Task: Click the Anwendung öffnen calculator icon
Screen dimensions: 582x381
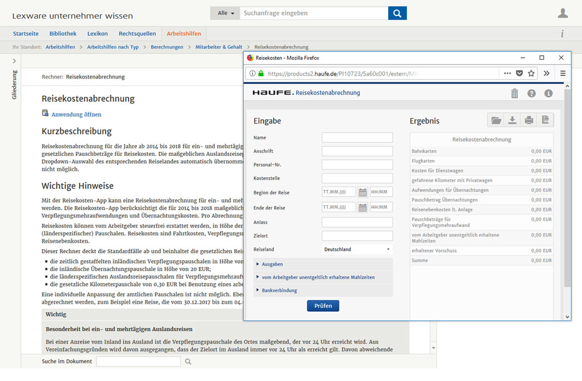Action: 45,113
